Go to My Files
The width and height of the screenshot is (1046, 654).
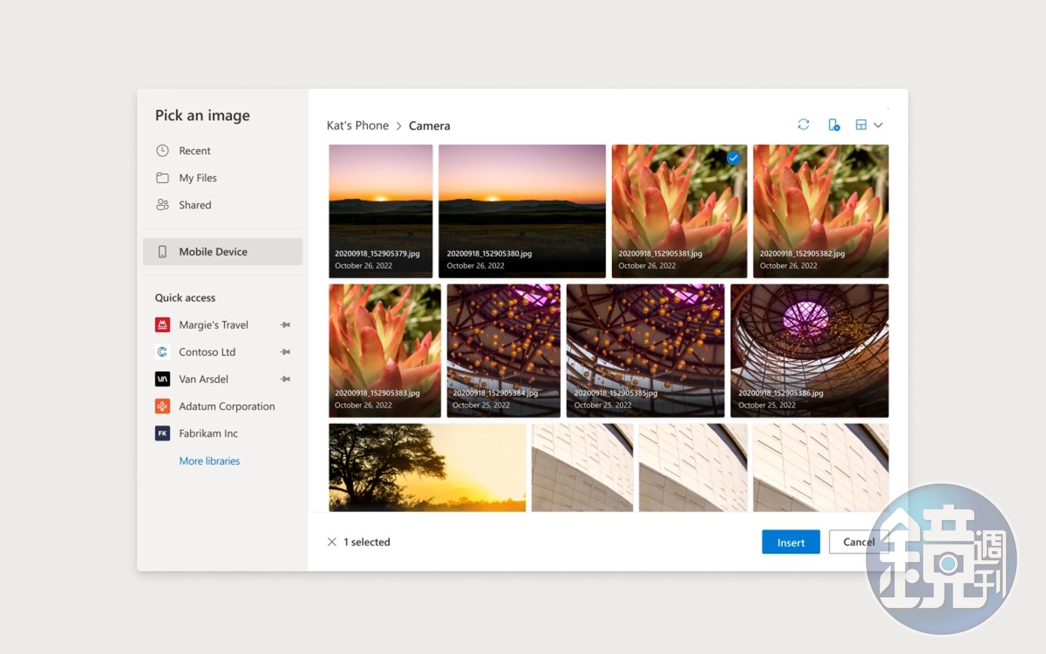click(x=197, y=178)
